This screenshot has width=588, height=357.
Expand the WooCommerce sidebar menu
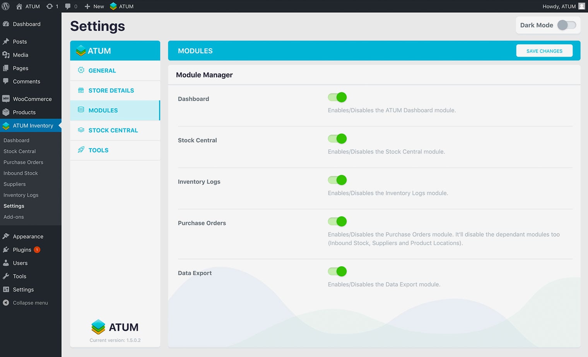pos(32,99)
